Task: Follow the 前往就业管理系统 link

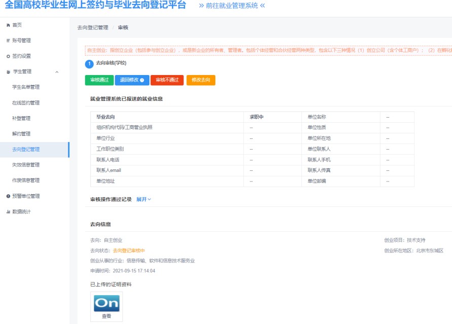Action: (232, 6)
